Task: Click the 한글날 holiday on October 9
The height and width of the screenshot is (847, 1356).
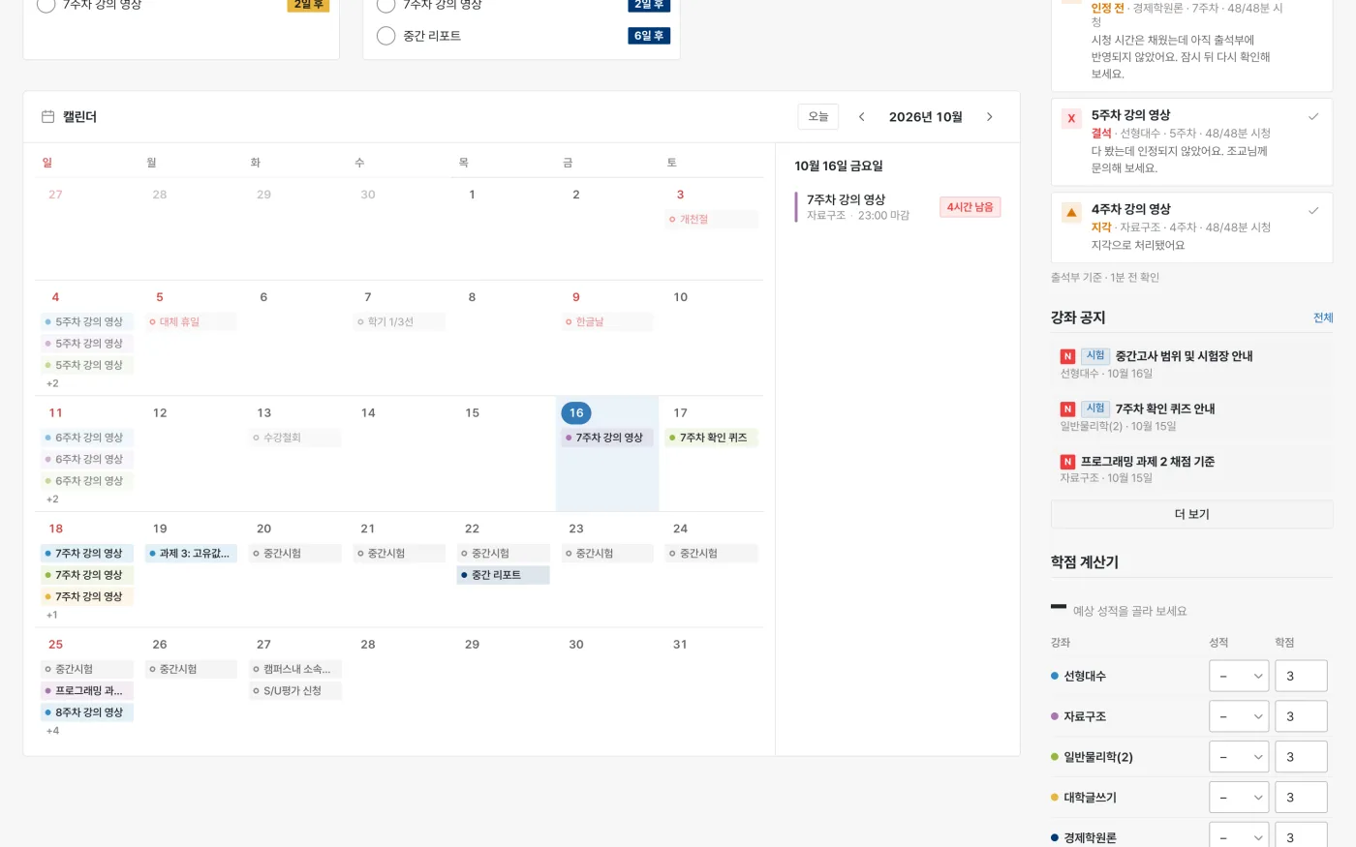Action: 607,321
